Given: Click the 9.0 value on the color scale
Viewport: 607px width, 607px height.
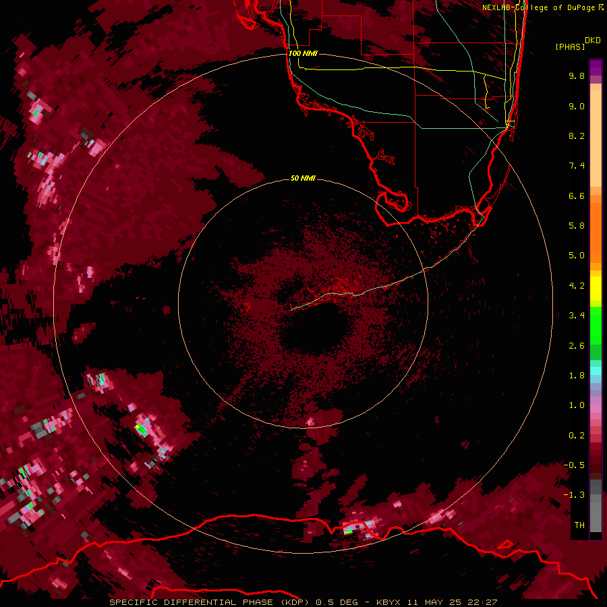Looking at the screenshot, I should [x=577, y=106].
